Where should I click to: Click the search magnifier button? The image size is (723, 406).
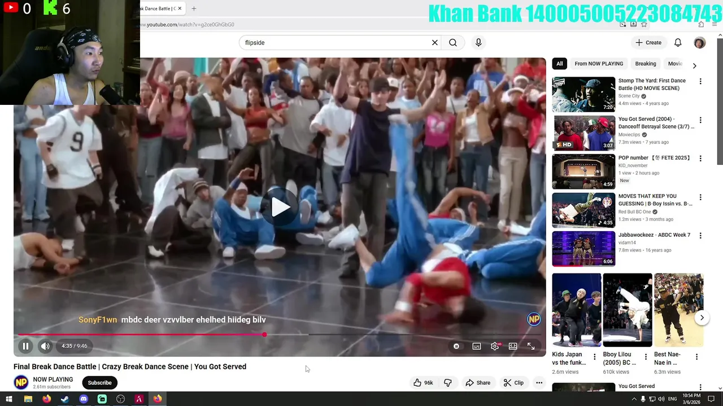pos(453,42)
